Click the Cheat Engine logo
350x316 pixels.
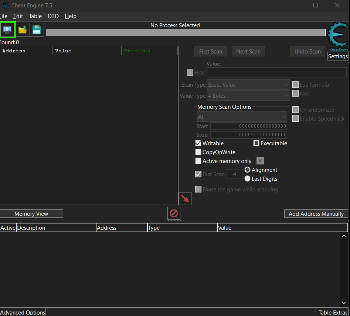(x=338, y=37)
